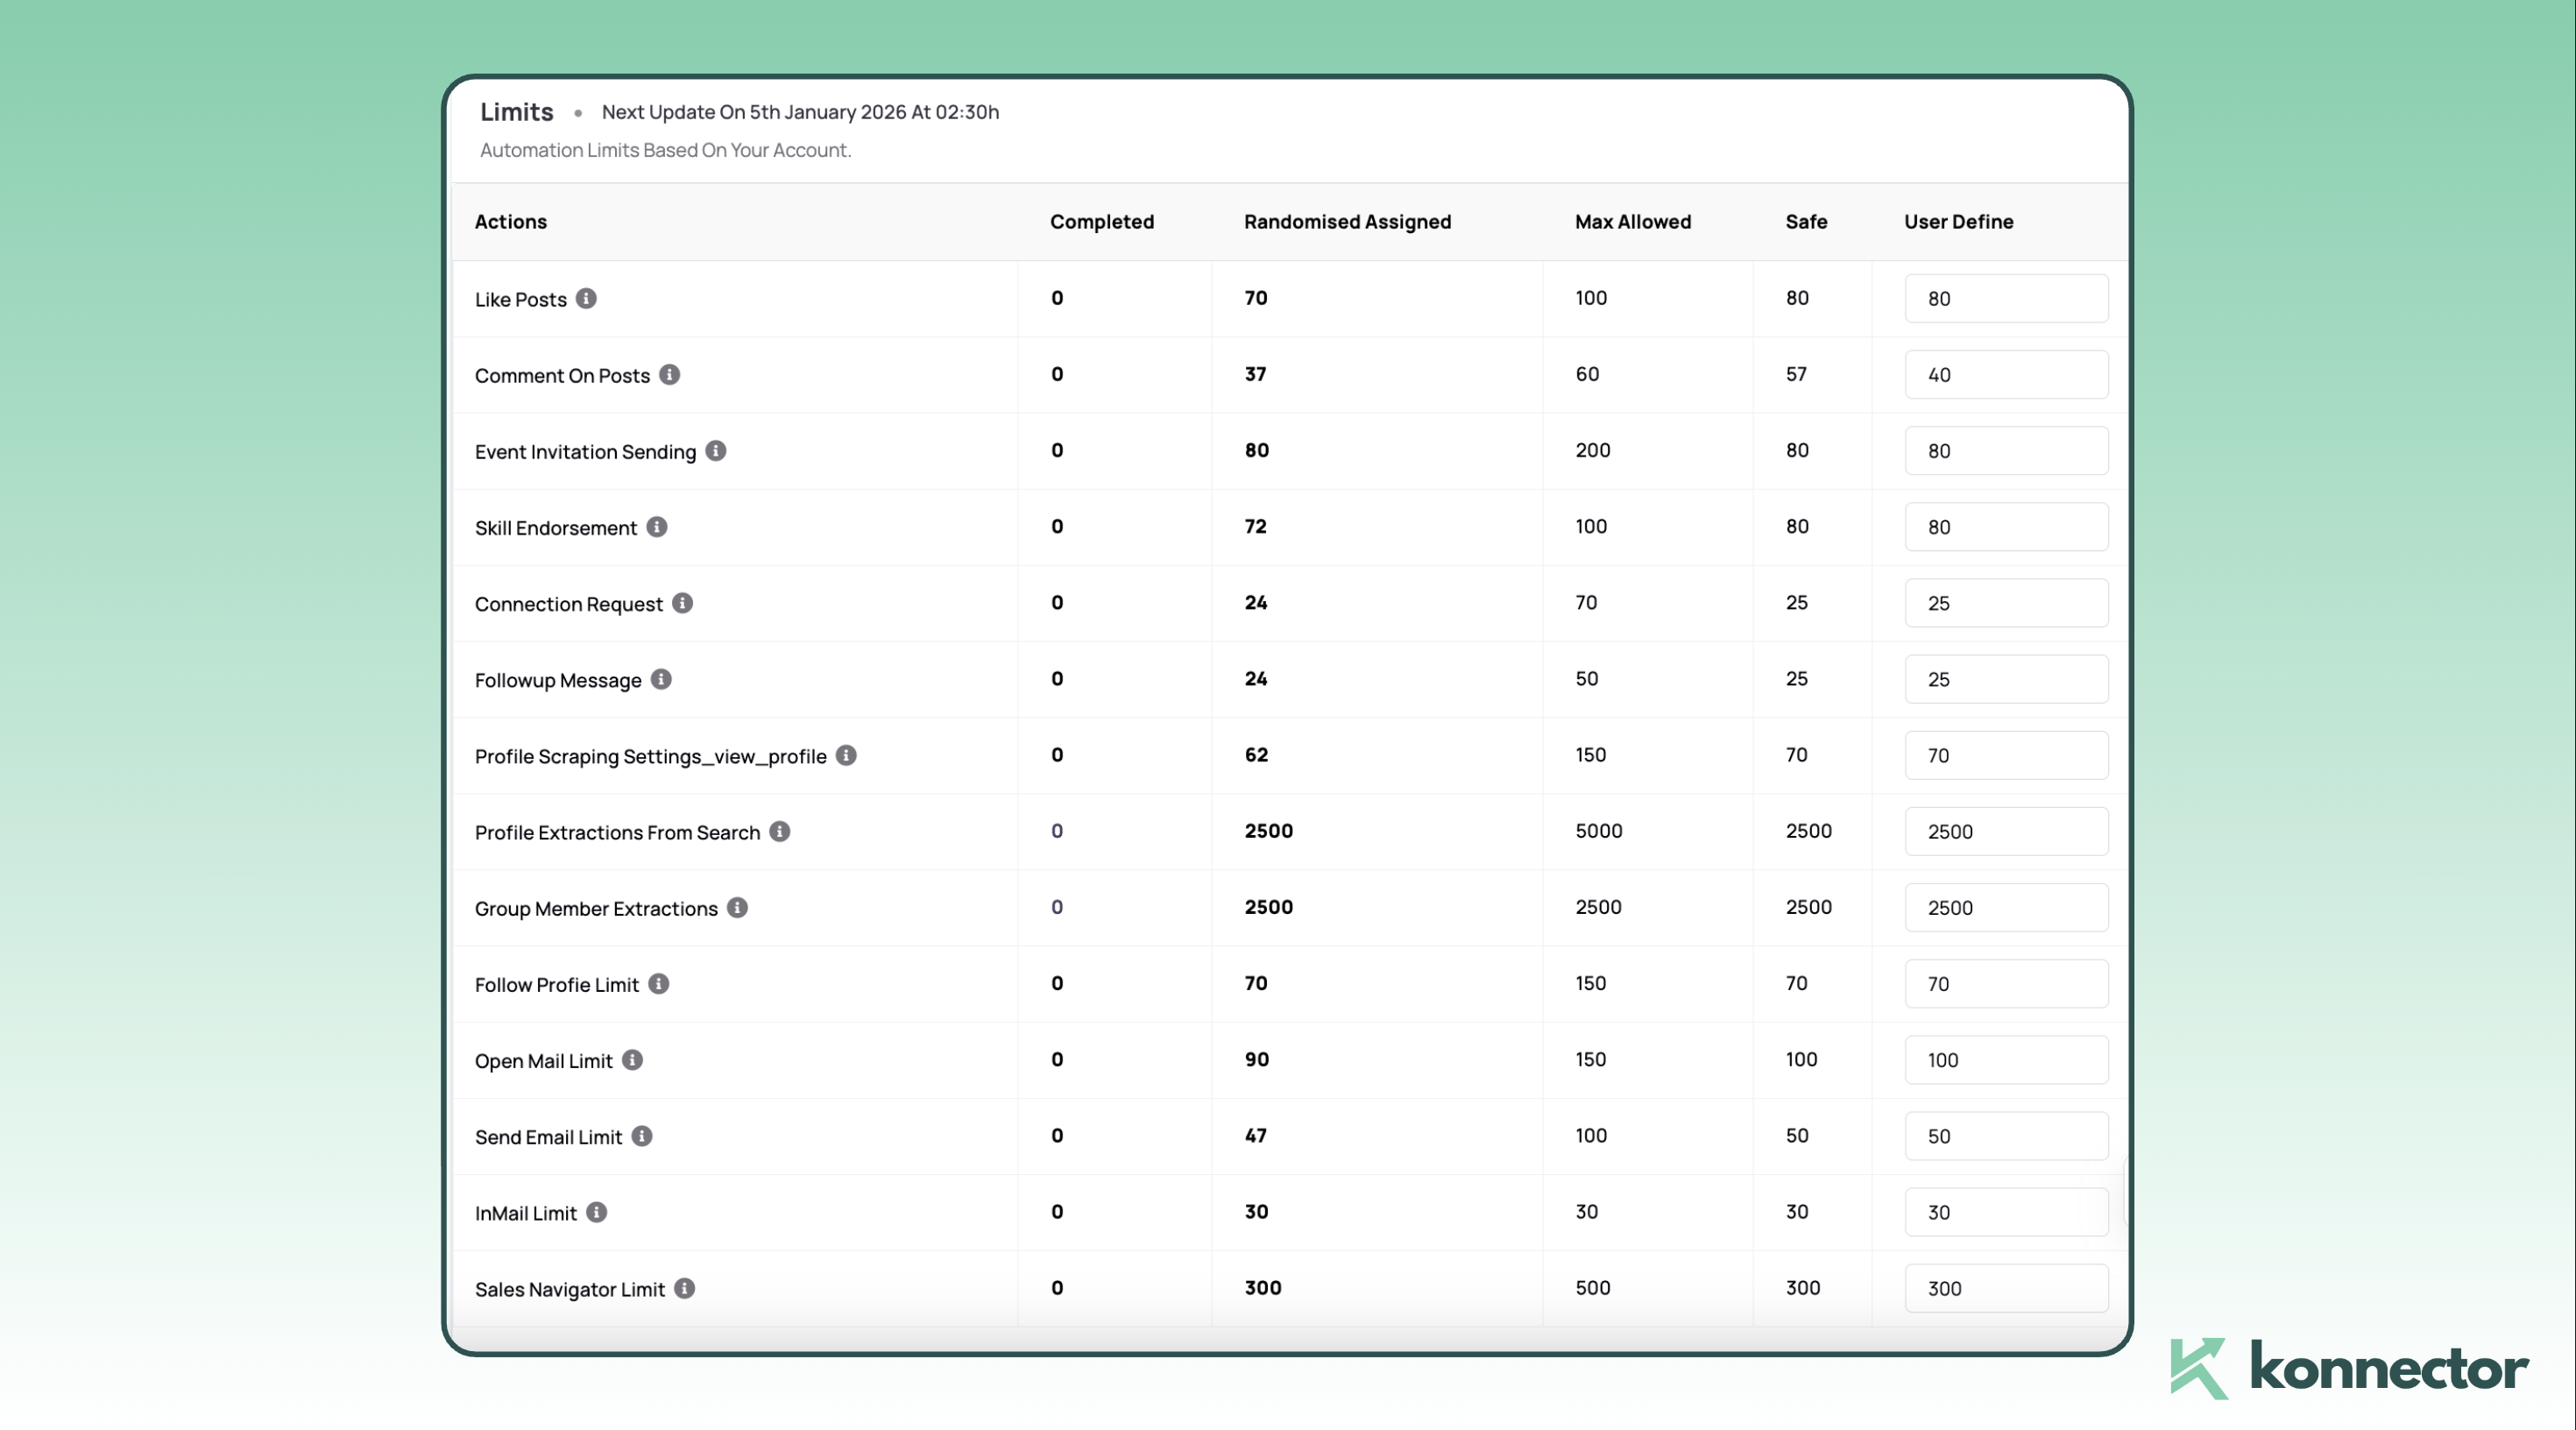Edit the Connection Request user define value
This screenshot has height=1430, width=2576.
click(x=2006, y=603)
